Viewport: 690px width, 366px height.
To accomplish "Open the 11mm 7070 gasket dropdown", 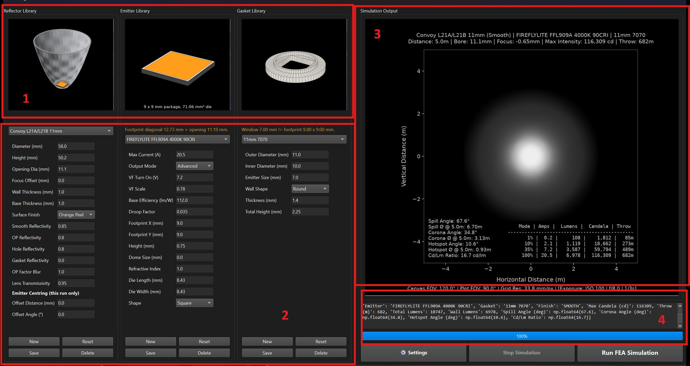I will click(x=294, y=139).
